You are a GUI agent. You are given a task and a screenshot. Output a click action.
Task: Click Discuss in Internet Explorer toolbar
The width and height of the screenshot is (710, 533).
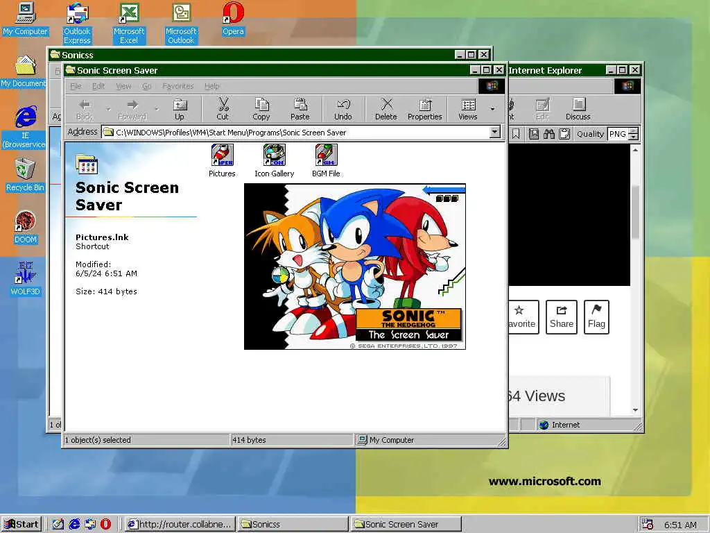[x=578, y=110]
